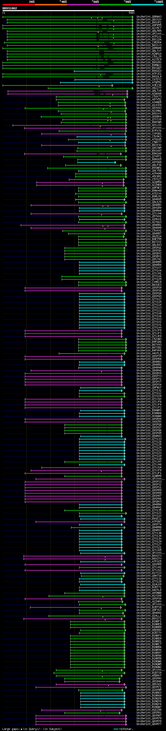
Task: Select hit label UniRef100_Q2QM59
Action: (149, 182)
